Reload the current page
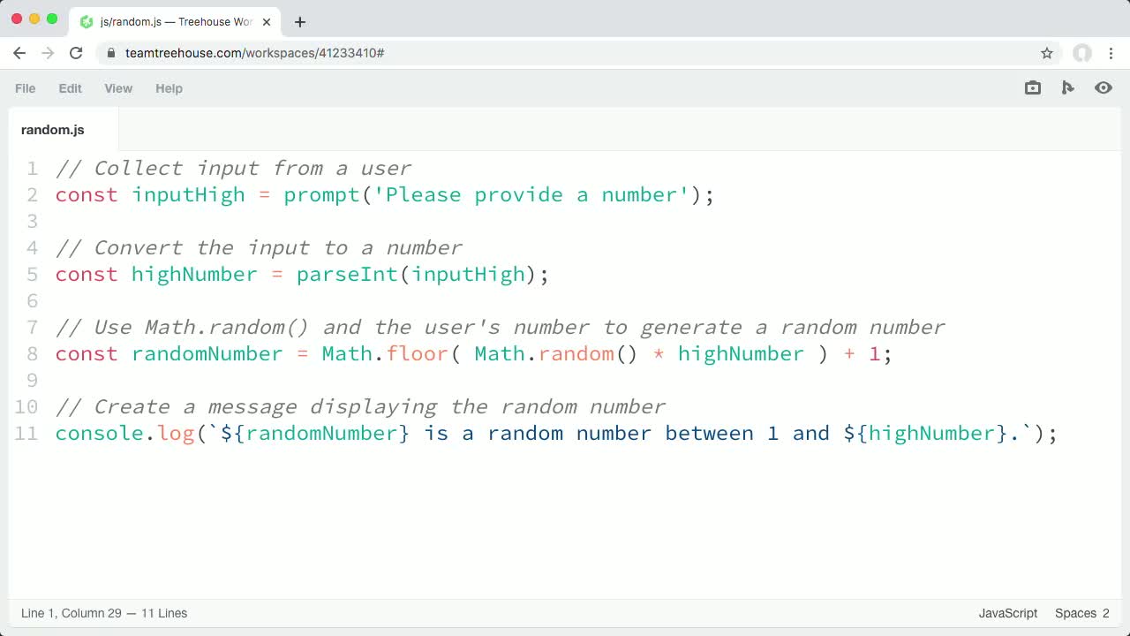The width and height of the screenshot is (1130, 636). click(x=76, y=53)
